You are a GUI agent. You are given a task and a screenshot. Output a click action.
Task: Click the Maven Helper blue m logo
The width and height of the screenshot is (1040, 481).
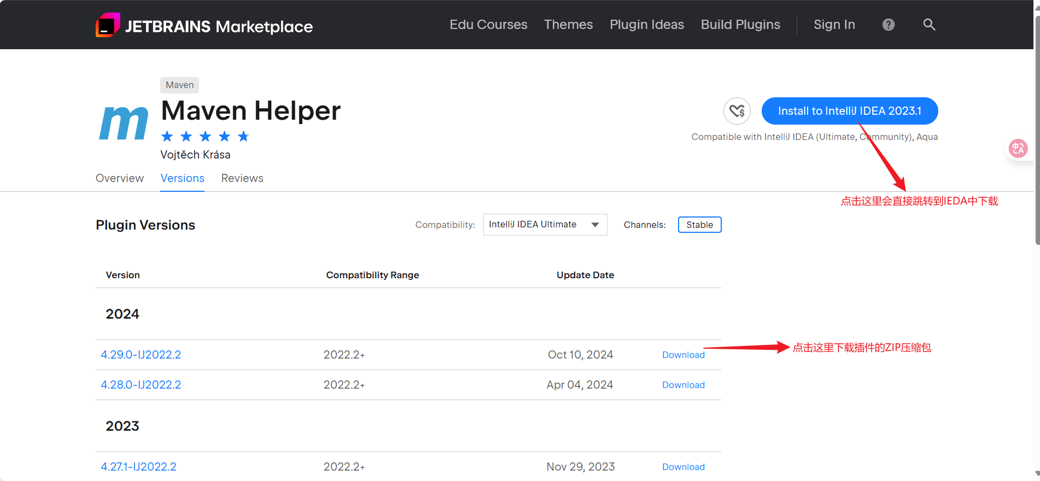tap(124, 123)
